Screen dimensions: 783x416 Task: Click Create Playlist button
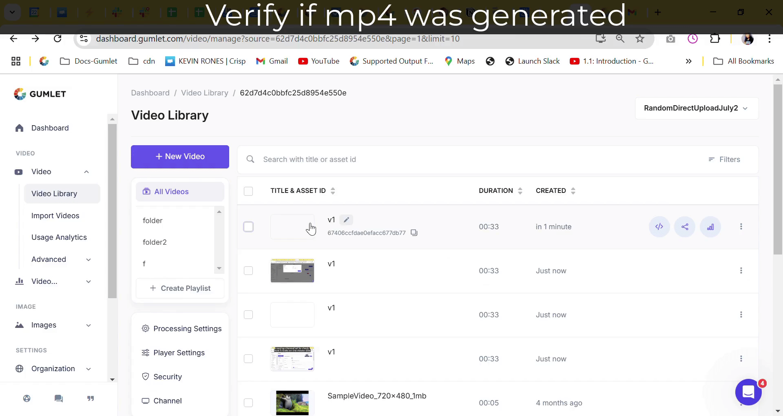tap(180, 288)
